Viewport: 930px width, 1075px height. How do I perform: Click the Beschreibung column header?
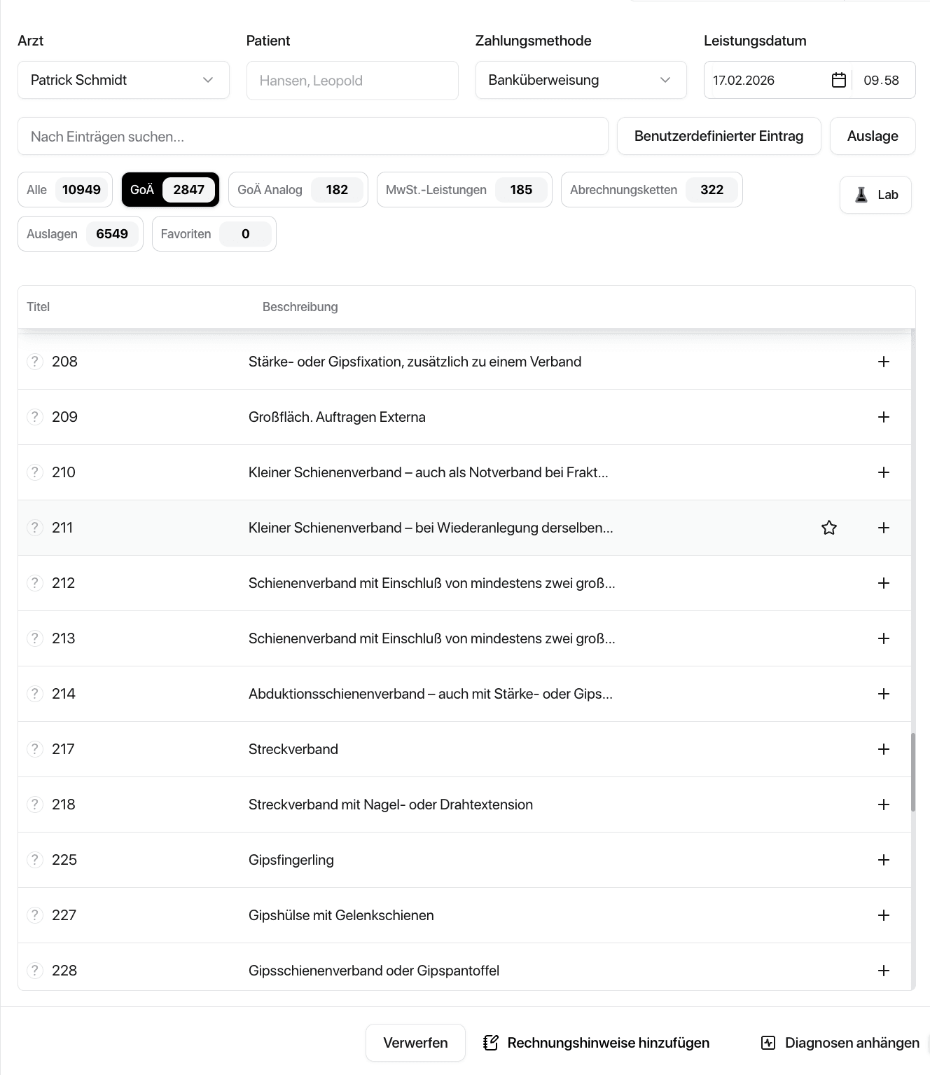click(300, 307)
